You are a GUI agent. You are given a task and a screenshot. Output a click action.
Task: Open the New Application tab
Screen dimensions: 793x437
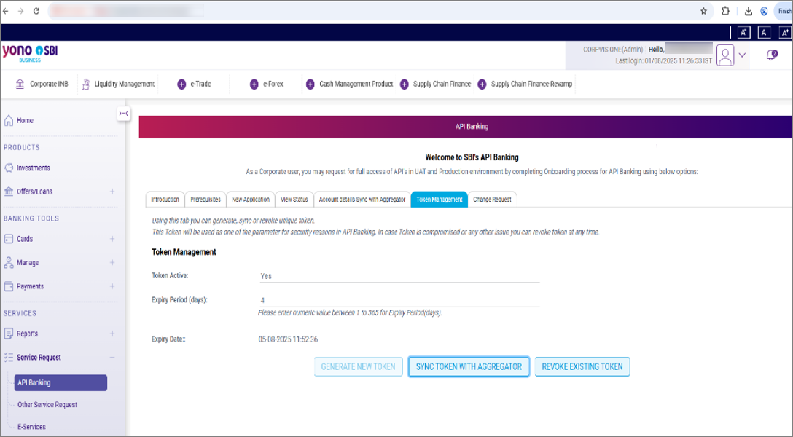point(250,200)
